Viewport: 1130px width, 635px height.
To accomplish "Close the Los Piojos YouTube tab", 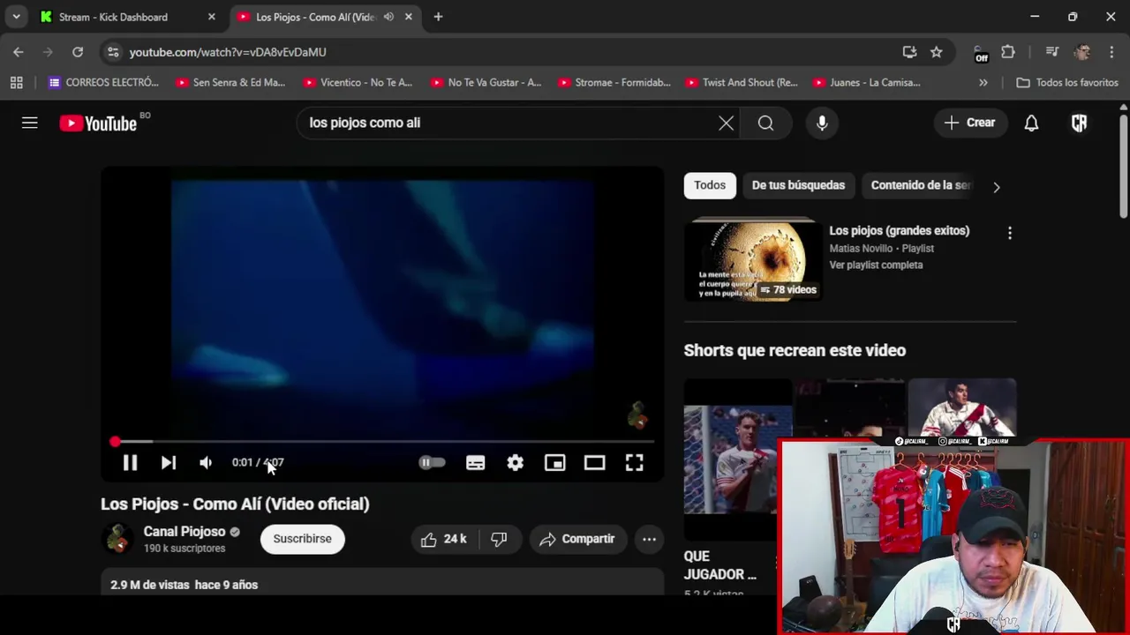I will (408, 17).
